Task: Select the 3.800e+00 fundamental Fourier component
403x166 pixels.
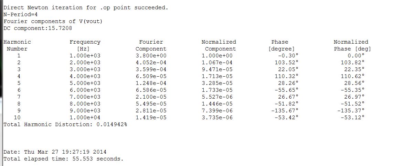Action: pos(151,56)
